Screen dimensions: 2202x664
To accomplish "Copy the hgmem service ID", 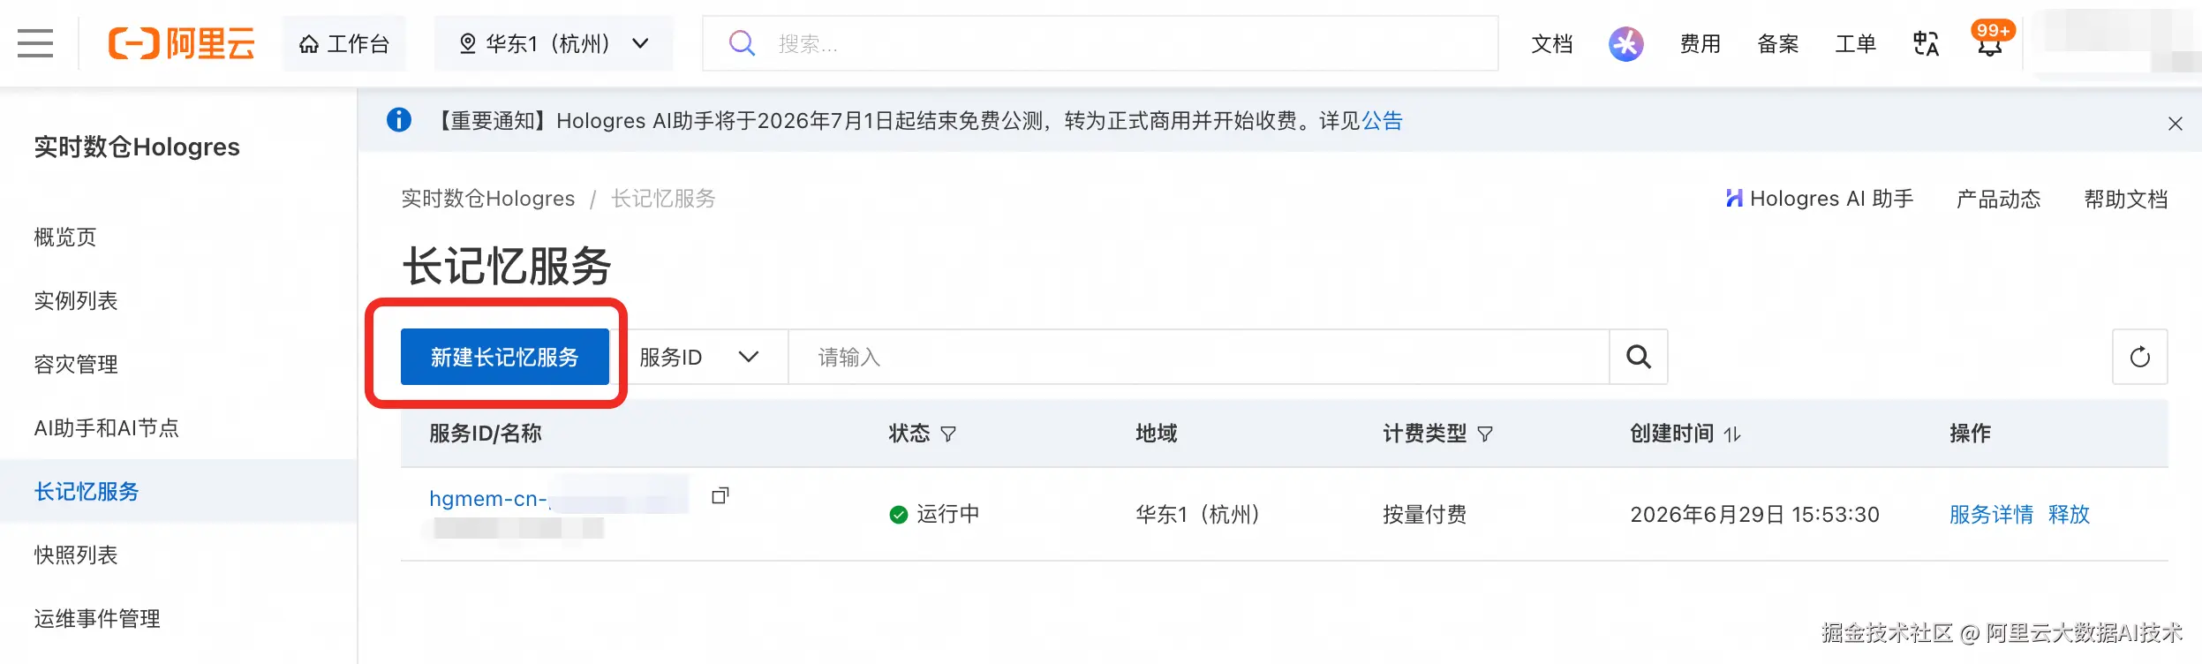I will (720, 496).
